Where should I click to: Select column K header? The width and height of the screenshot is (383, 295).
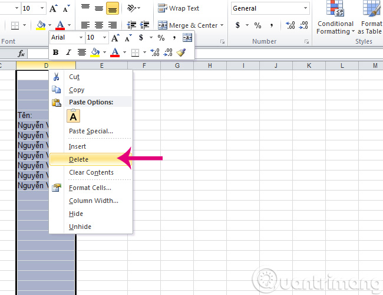[x=309, y=65]
